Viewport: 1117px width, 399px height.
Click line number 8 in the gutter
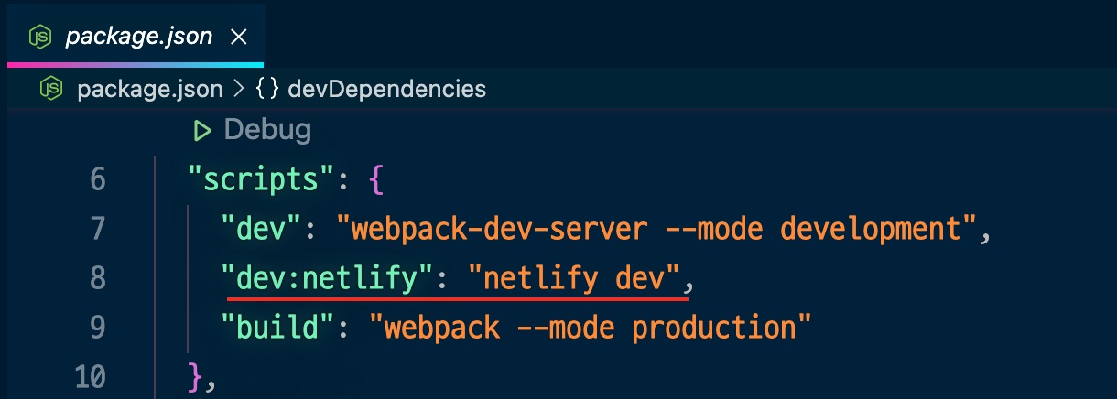click(97, 277)
